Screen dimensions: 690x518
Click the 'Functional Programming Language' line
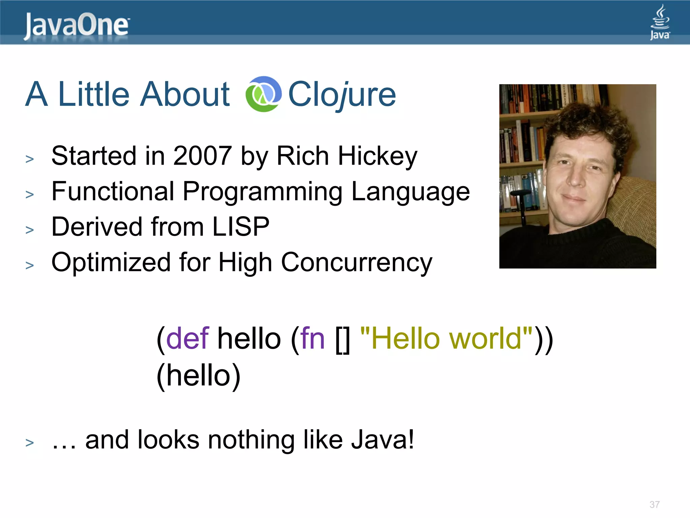pyautogui.click(x=260, y=192)
